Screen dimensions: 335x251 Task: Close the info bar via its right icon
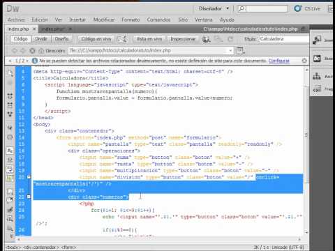click(304, 61)
